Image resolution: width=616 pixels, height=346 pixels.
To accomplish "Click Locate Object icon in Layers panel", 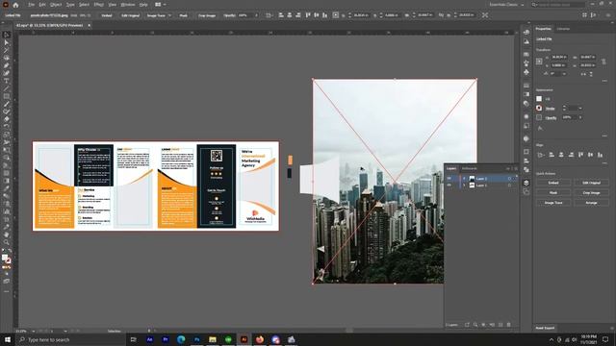I will (475, 325).
